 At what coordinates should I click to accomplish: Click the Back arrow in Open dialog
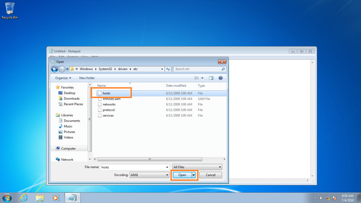(54, 69)
